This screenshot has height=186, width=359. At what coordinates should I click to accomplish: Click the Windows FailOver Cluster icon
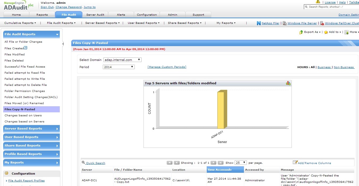pyautogui.click(x=322, y=23)
